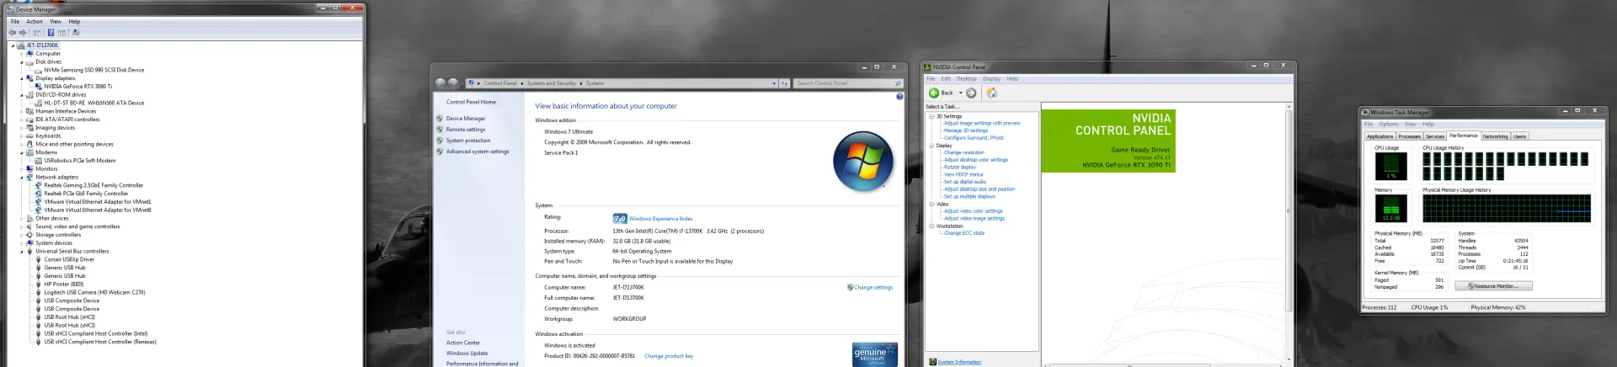Viewport: 1617px width, 367px height.
Task: Open the Remote settings link
Action: coord(466,130)
